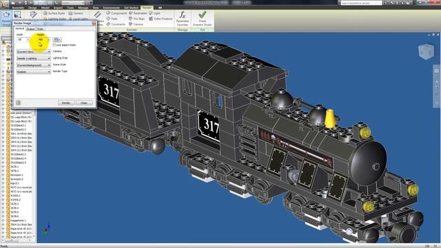
Task: Select 3676:2 in the browser tree
Action: tap(15, 171)
